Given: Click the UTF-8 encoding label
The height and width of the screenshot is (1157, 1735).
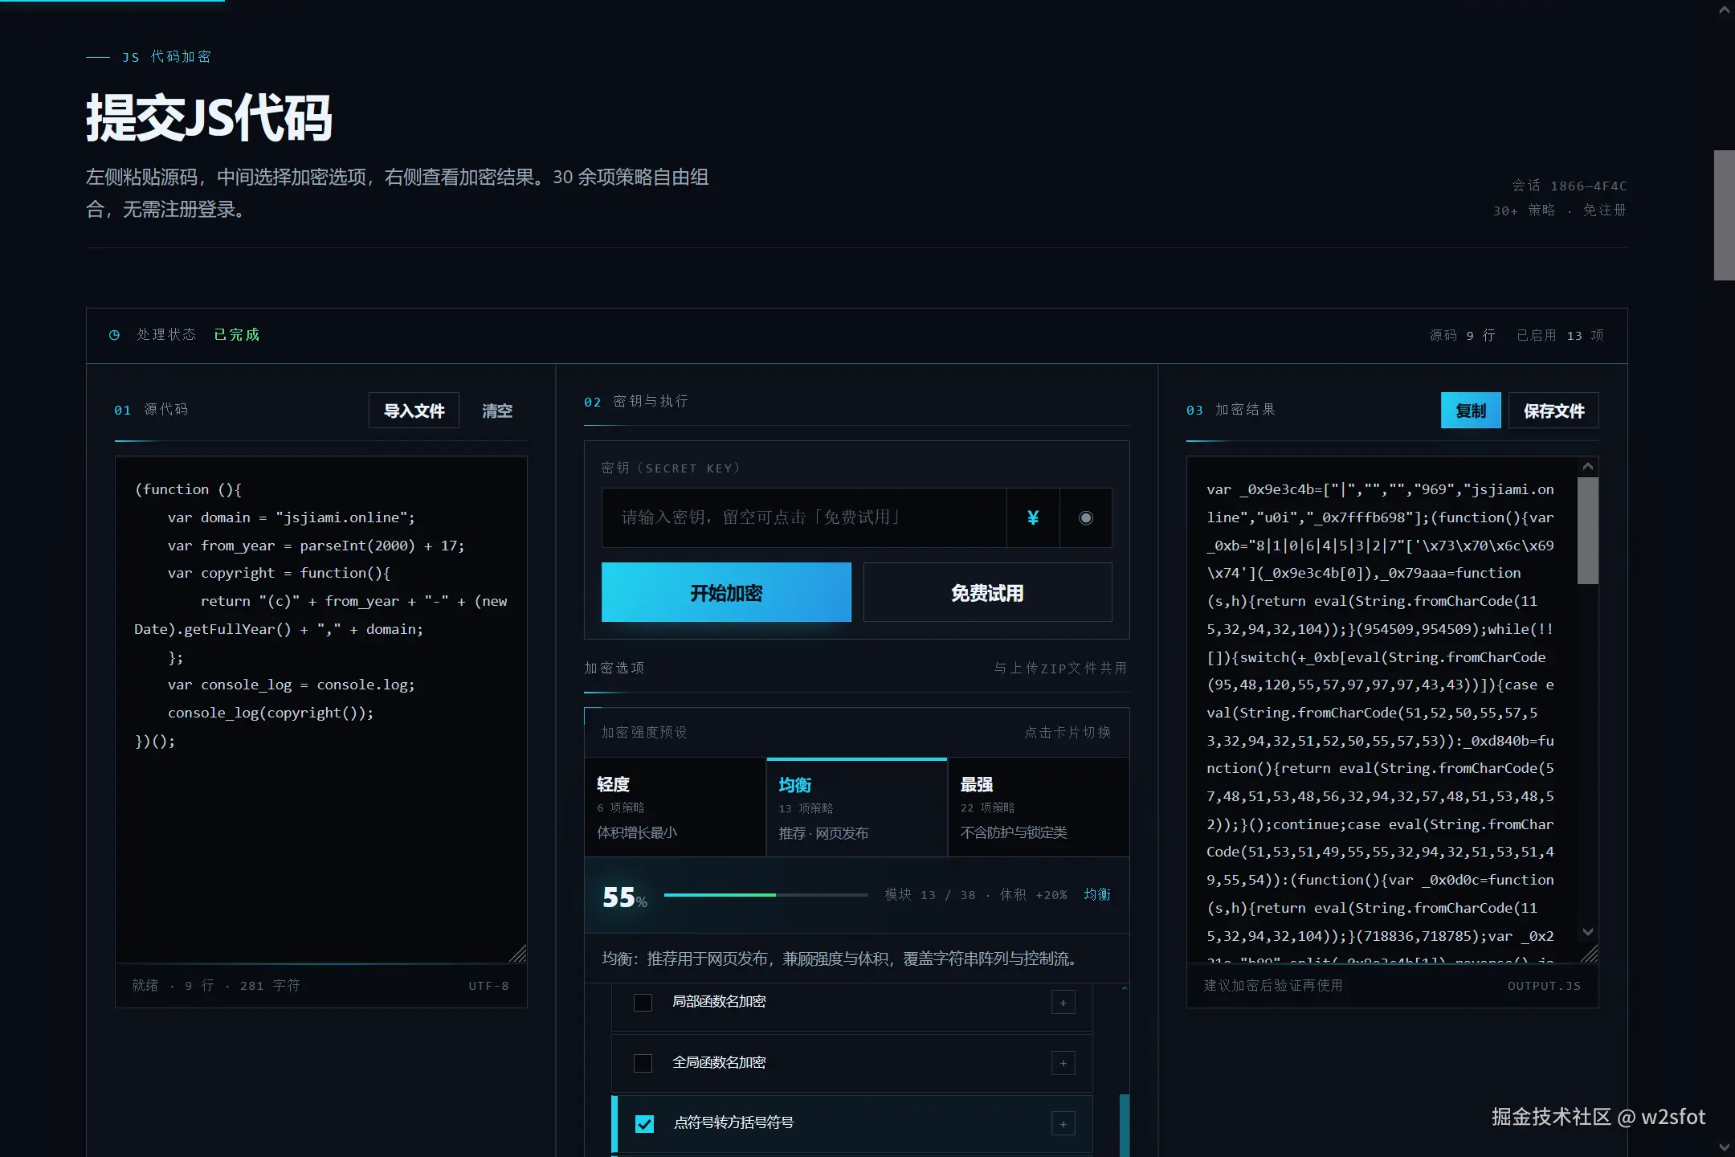Looking at the screenshot, I should (488, 986).
